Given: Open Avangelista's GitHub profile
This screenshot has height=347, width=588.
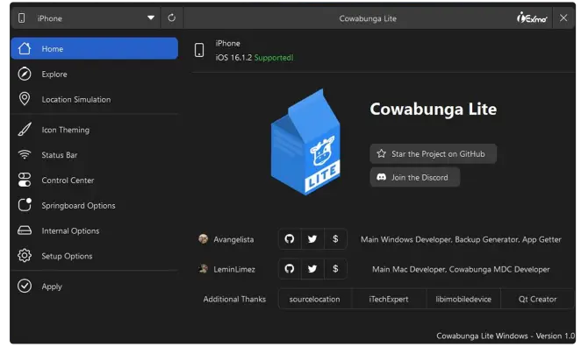Looking at the screenshot, I should click(x=290, y=239).
